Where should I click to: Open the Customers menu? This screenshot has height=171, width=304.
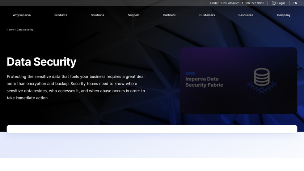click(207, 15)
